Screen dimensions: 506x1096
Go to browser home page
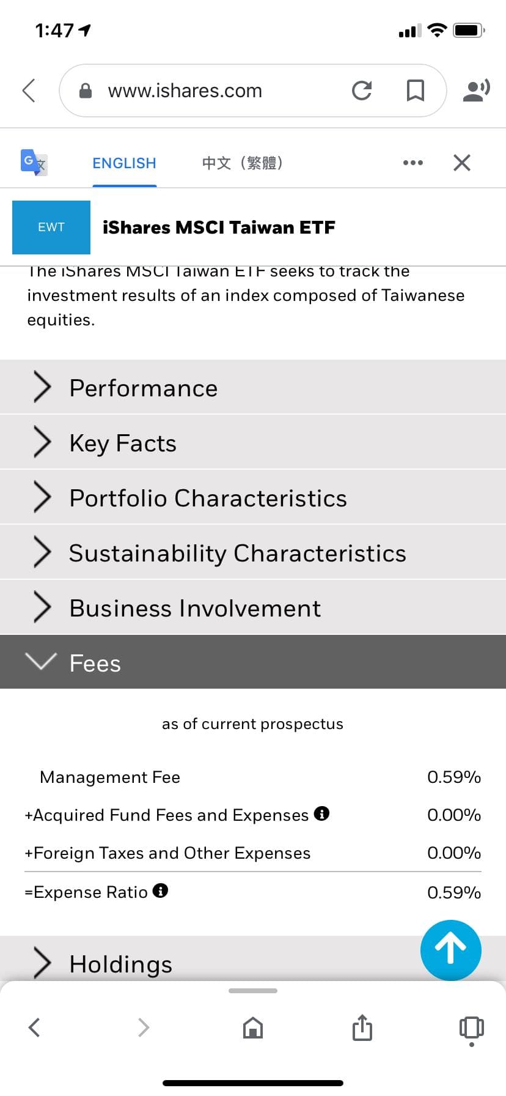pos(252,1027)
